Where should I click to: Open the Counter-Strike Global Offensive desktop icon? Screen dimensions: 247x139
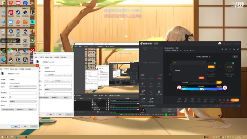pyautogui.click(x=32, y=32)
